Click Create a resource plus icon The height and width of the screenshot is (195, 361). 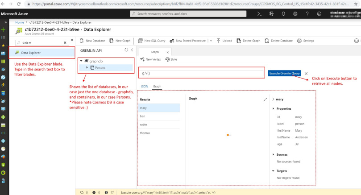pos(3,30)
